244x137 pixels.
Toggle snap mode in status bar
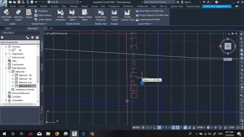[x=147, y=127]
